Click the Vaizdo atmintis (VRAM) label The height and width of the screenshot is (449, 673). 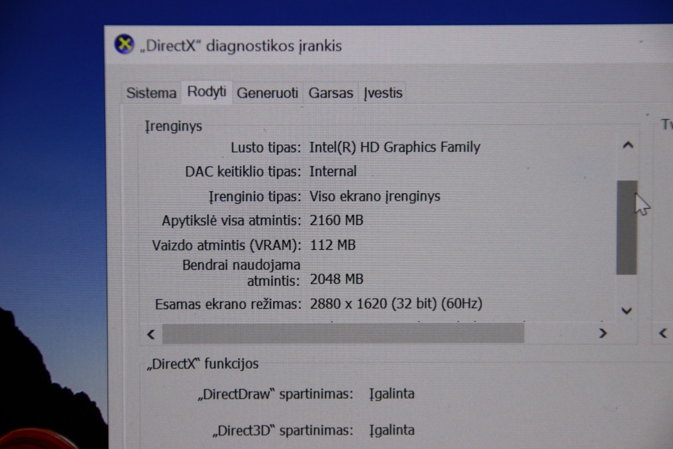[227, 245]
